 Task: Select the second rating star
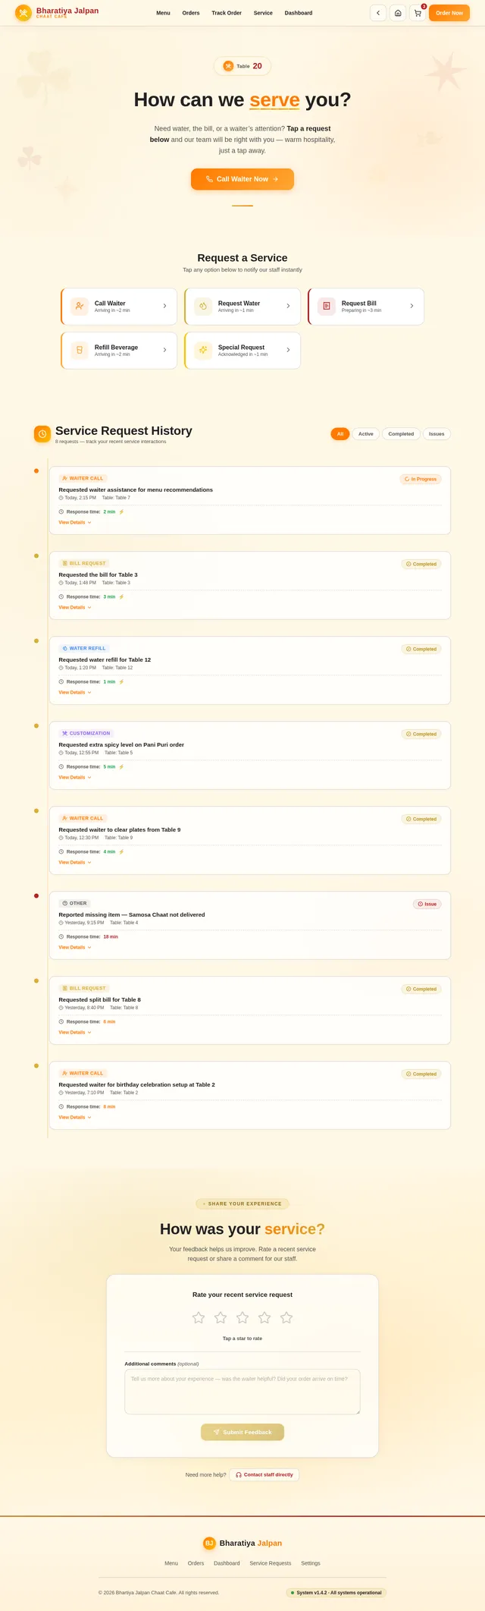tap(221, 1317)
